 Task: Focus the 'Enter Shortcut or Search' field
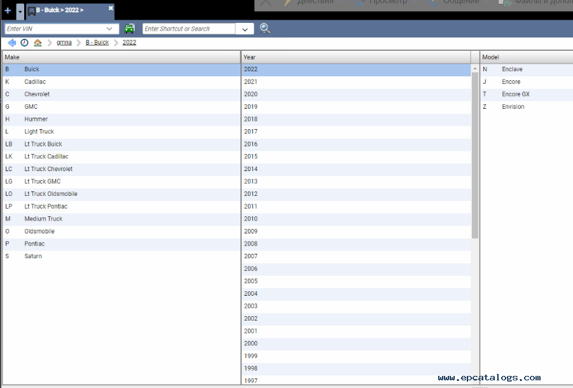click(189, 29)
